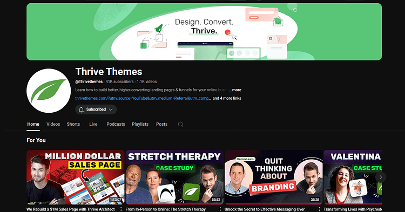Click the bell icon in the Subscribed button
Viewport: 405px width, 212px height.
pos(81,110)
